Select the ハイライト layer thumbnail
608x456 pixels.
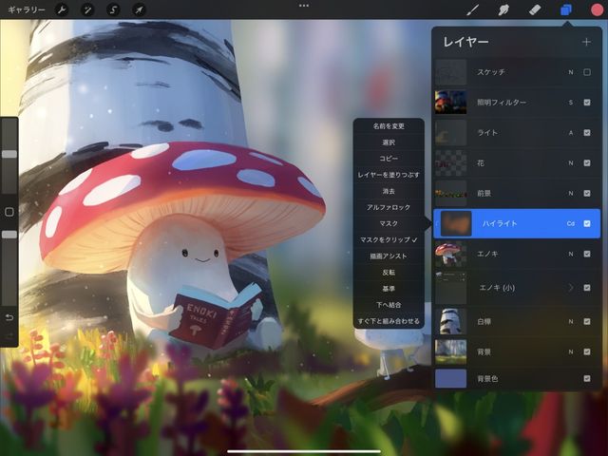(x=456, y=223)
